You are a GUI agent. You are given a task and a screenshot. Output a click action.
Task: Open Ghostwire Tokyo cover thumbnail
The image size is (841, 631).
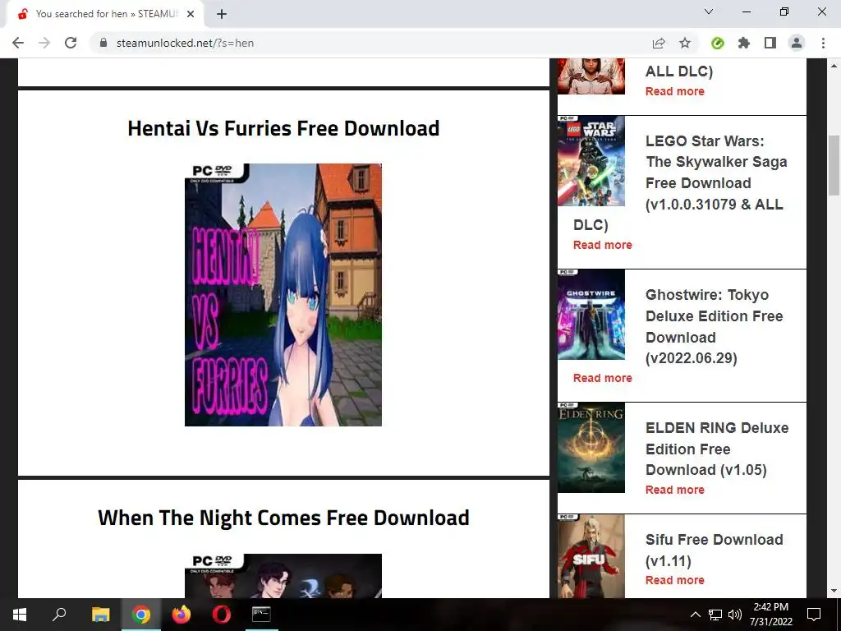(x=591, y=315)
